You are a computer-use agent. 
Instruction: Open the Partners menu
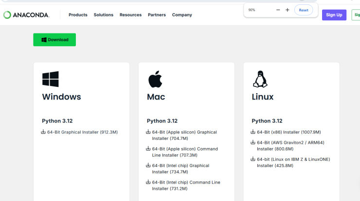[157, 15]
